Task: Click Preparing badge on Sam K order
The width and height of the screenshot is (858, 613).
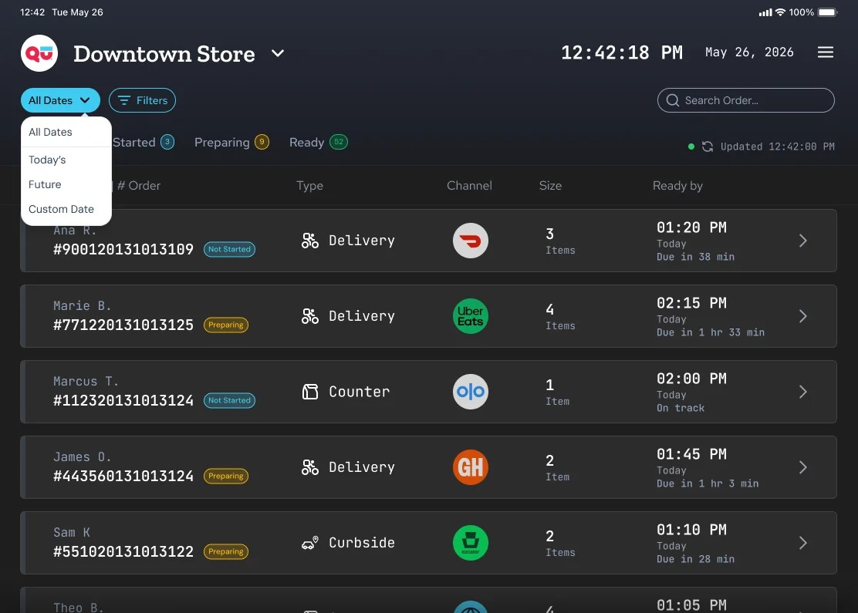Action: pos(225,551)
